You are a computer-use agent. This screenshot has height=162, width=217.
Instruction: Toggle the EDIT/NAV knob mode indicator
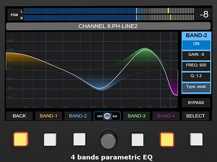click(107, 116)
